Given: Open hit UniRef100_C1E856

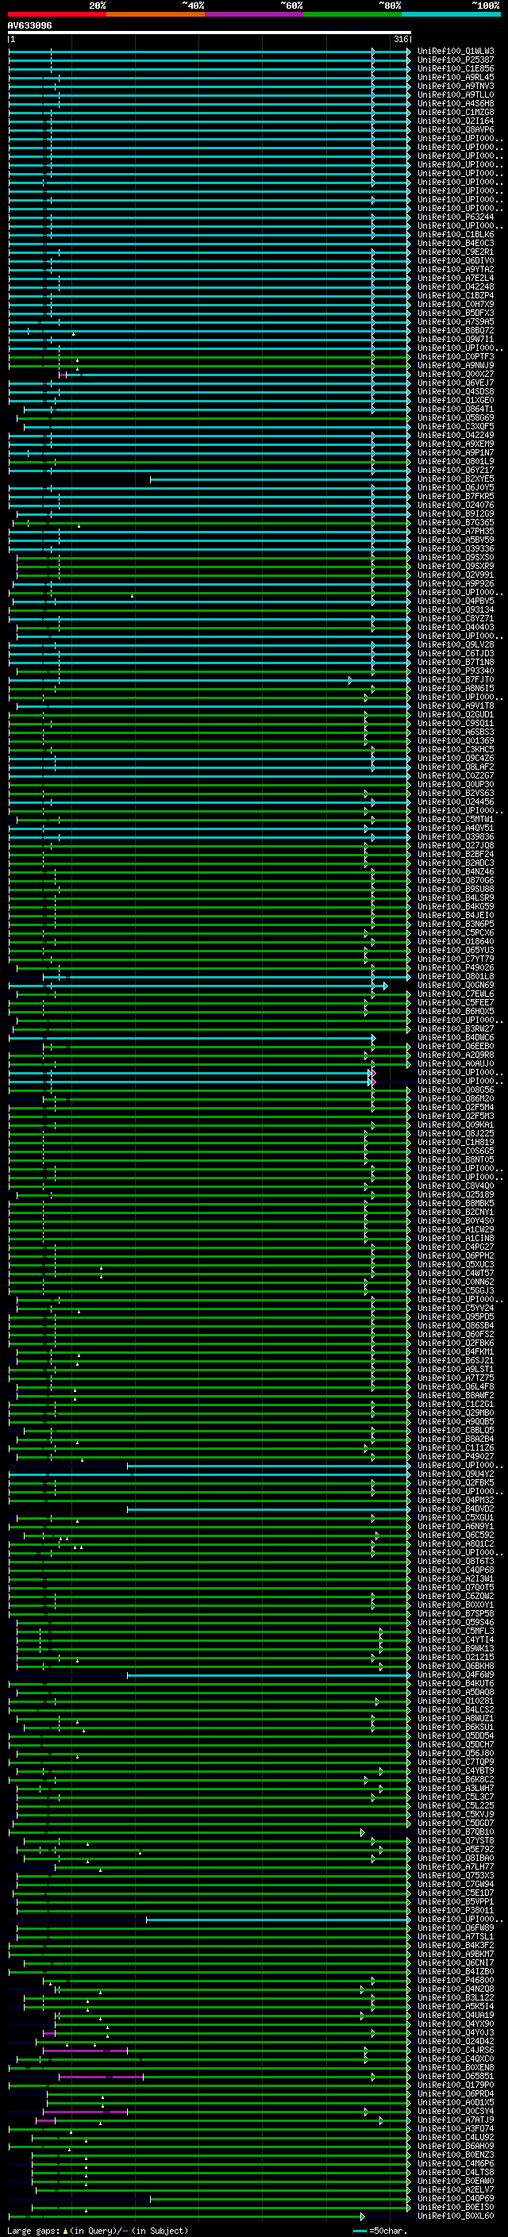Looking at the screenshot, I should click(x=456, y=68).
